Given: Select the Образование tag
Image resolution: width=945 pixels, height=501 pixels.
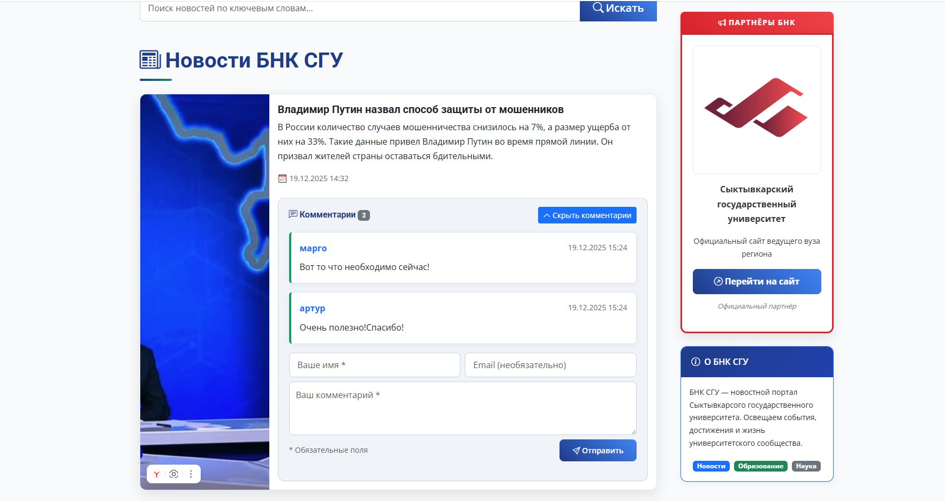Looking at the screenshot, I should coord(760,466).
